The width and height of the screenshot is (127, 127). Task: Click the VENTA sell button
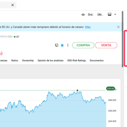tap(106, 45)
